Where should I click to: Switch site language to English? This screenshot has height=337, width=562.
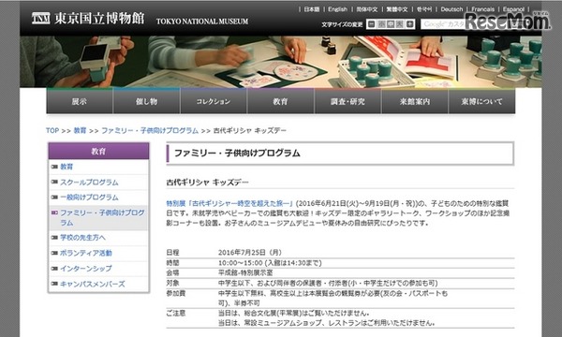tap(337, 9)
